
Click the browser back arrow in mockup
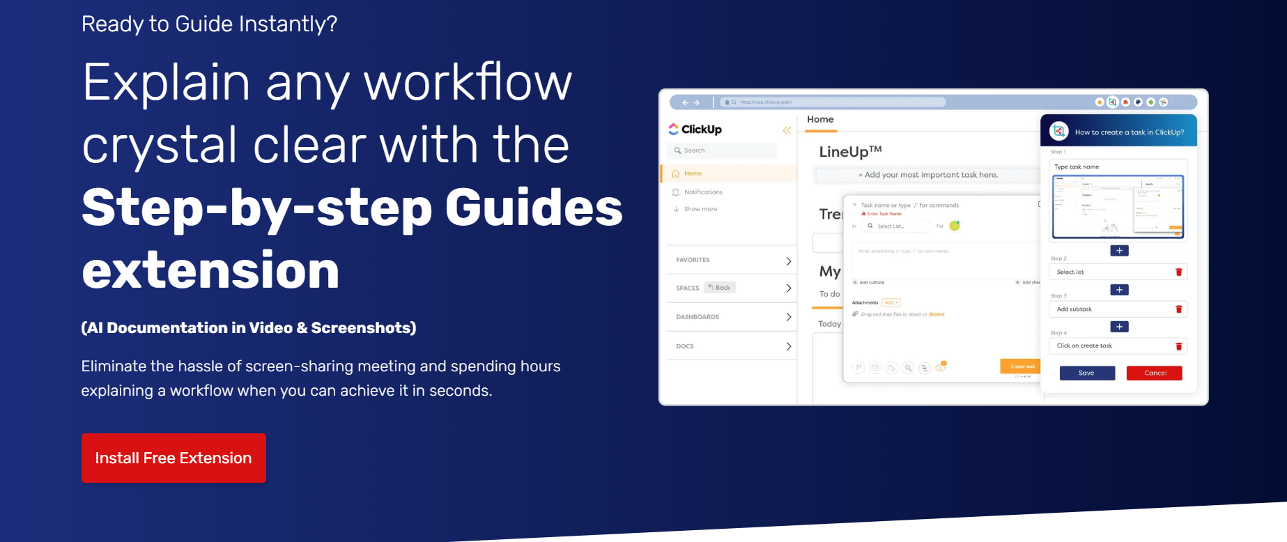(686, 102)
